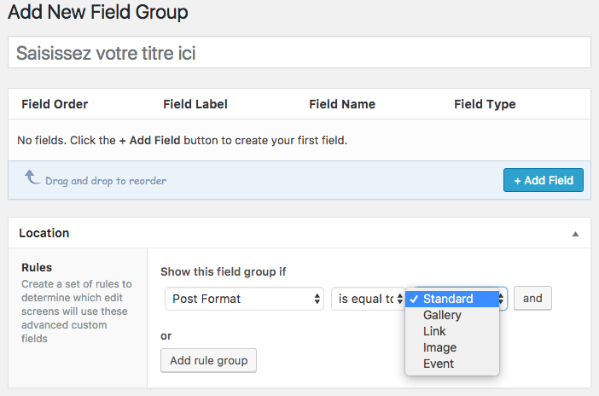Image resolution: width=599 pixels, height=396 pixels.
Task: Click the Field Label column header
Action: (195, 104)
